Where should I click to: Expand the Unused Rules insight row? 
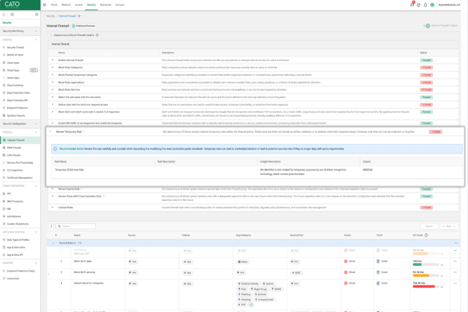pyautogui.click(x=53, y=208)
